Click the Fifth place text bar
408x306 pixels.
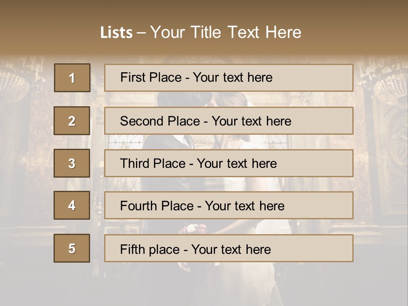click(x=229, y=248)
